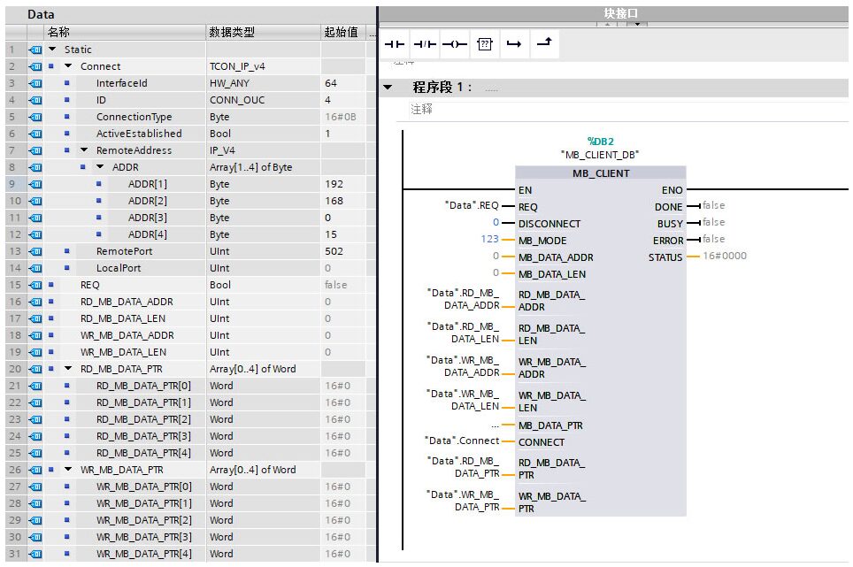Click the MB_CLIENT block title
853x567 pixels.
coord(601,173)
